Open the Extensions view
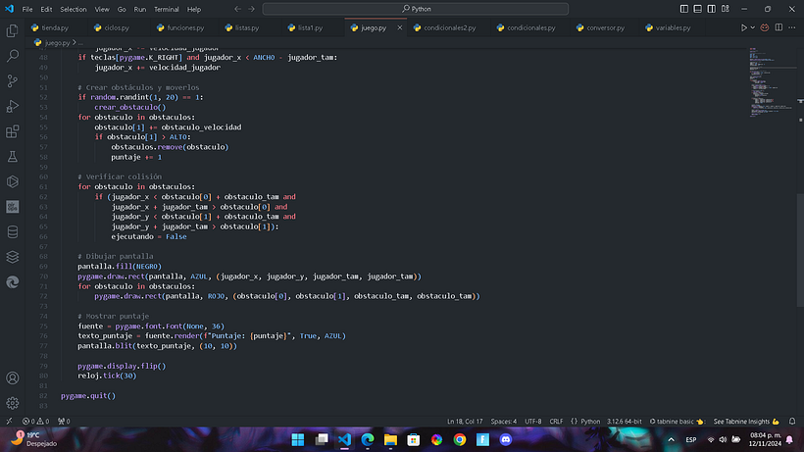Viewport: 804px width, 452px height. 13,131
